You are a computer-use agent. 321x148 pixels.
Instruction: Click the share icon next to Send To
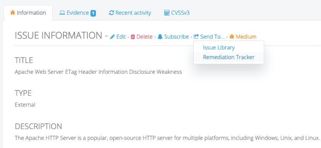pos(196,37)
